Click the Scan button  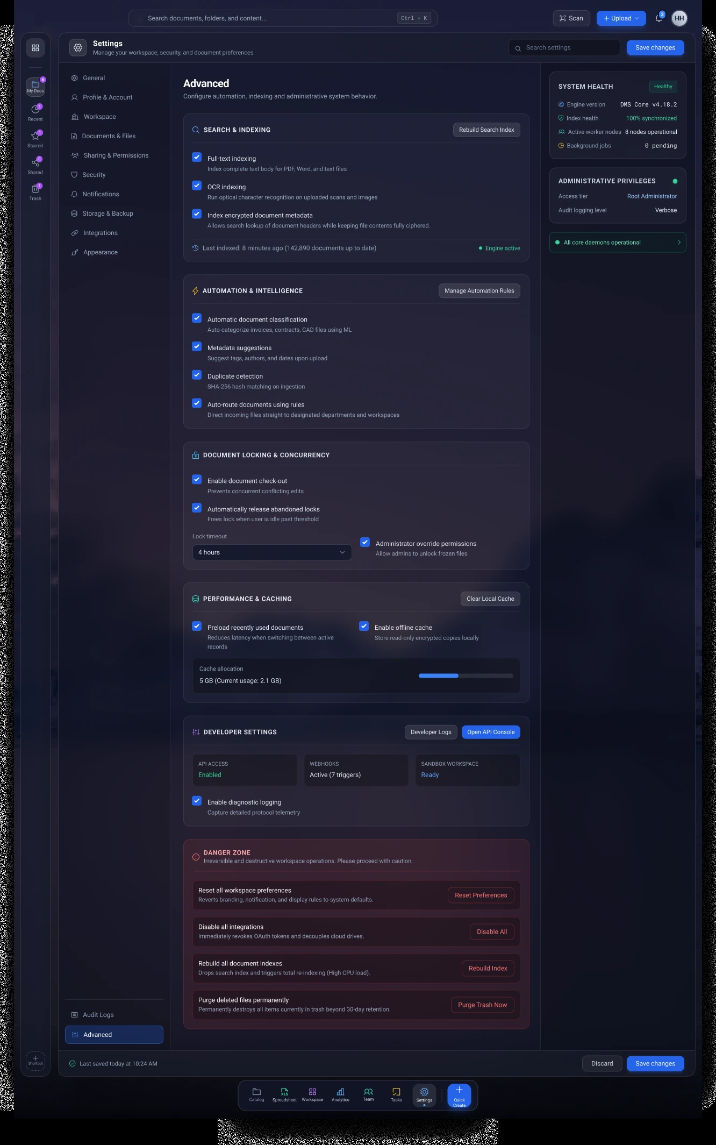[x=571, y=18]
